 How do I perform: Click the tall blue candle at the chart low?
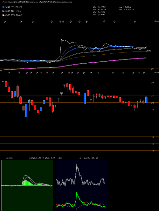tap(26, 110)
